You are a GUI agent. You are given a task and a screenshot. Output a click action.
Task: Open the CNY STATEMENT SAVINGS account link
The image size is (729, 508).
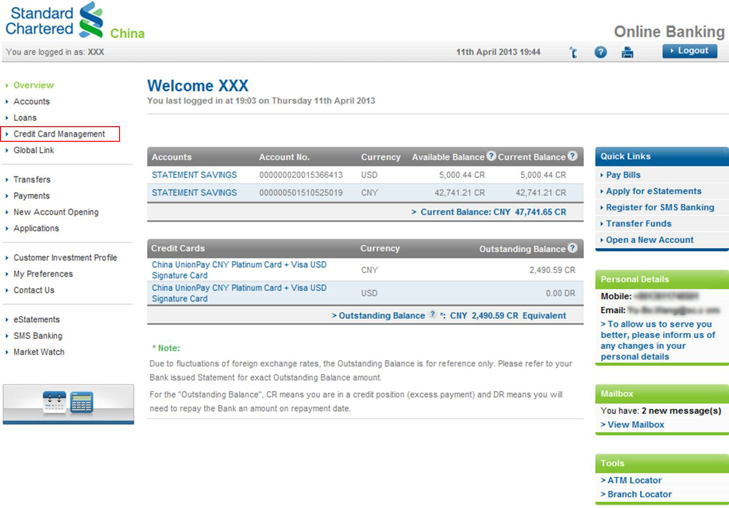coord(194,193)
